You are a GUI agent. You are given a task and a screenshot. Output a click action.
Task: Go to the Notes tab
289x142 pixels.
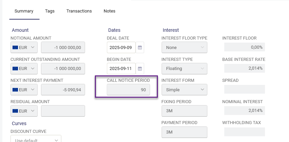(x=109, y=11)
